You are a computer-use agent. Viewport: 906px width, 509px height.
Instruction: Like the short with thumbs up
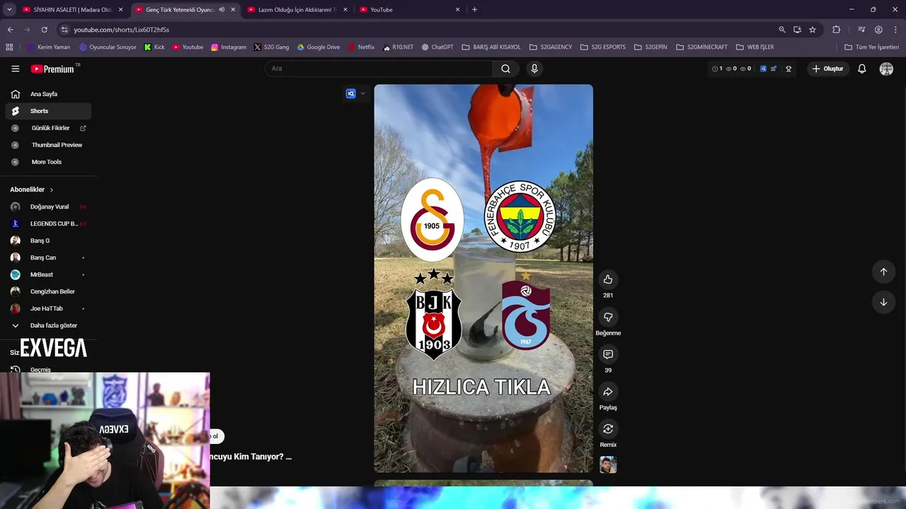(608, 279)
